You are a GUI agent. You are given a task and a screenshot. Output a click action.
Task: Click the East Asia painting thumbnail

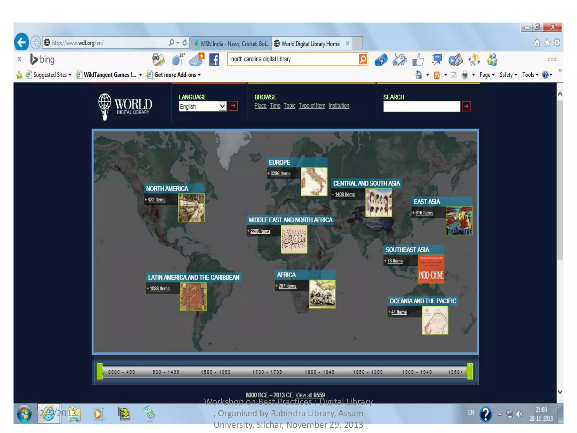(x=459, y=221)
